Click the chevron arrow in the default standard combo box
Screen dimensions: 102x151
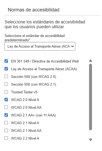pyautogui.click(x=72, y=46)
